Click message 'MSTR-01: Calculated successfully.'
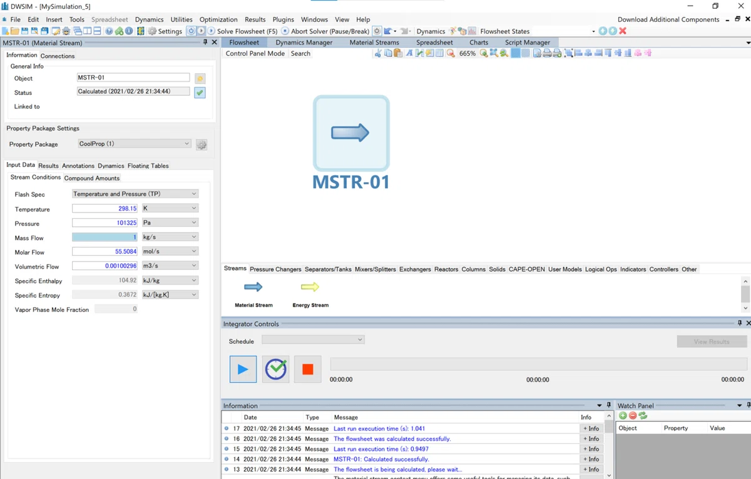The image size is (751, 479). (x=381, y=459)
